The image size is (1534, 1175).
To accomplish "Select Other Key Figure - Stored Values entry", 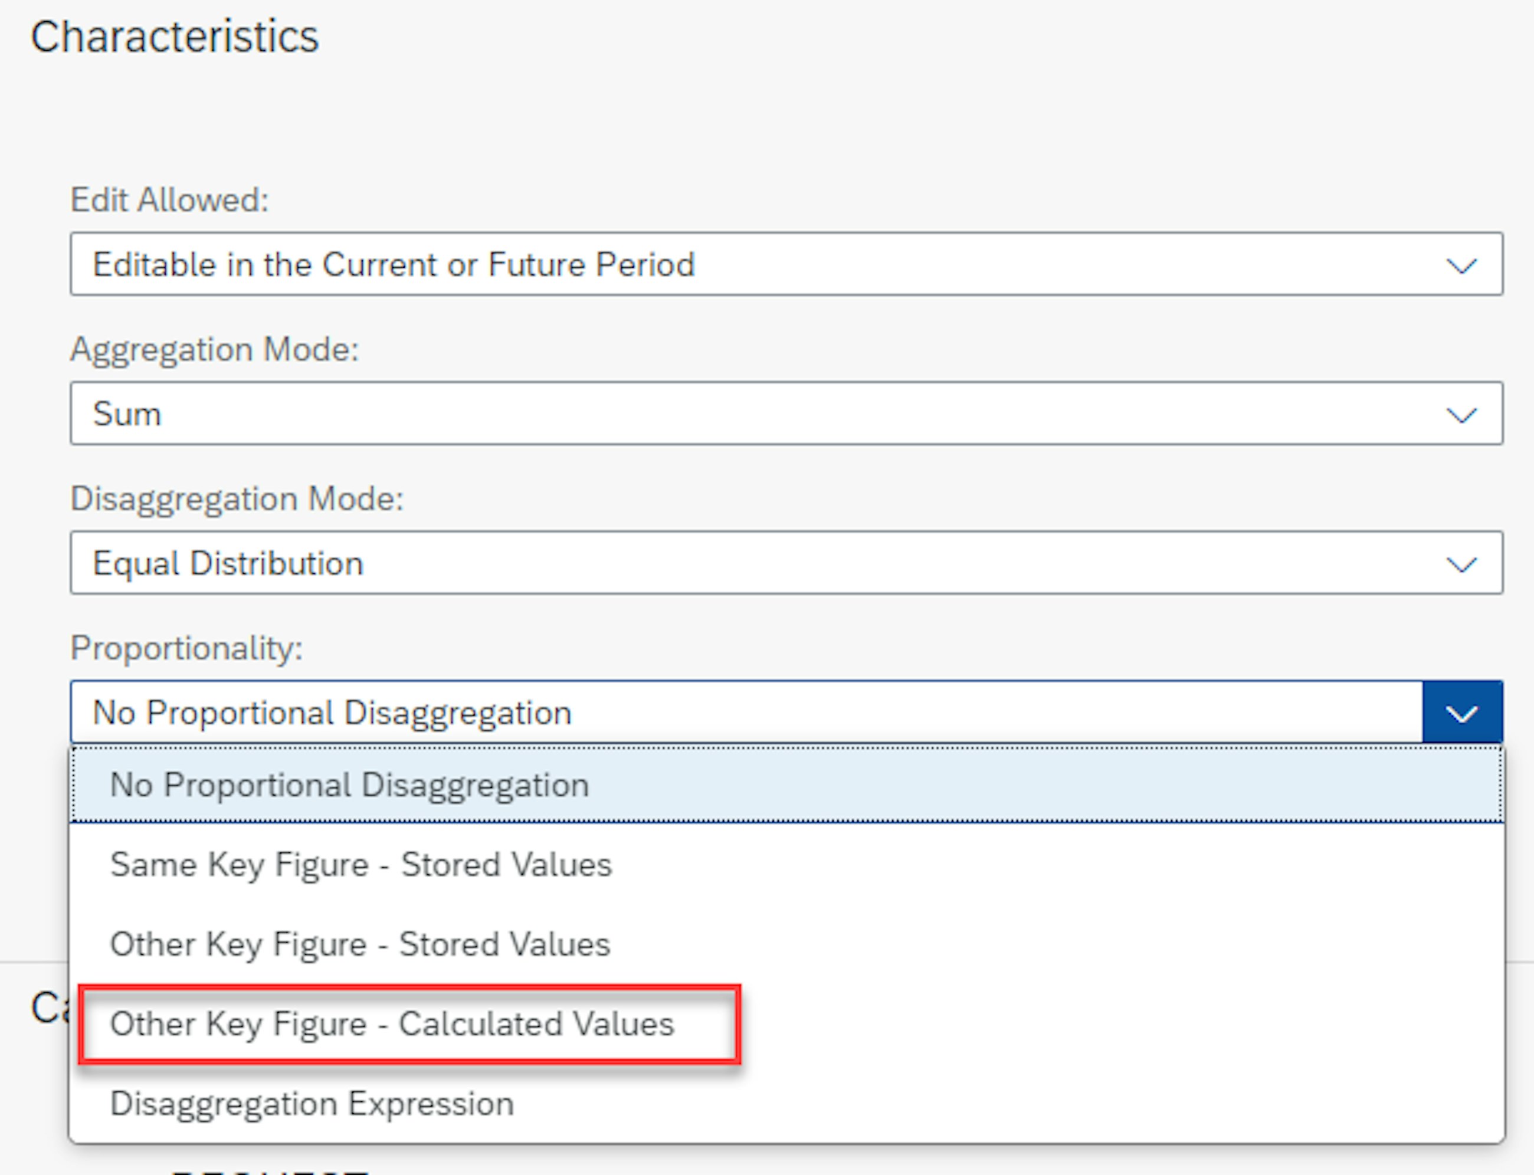I will (359, 944).
